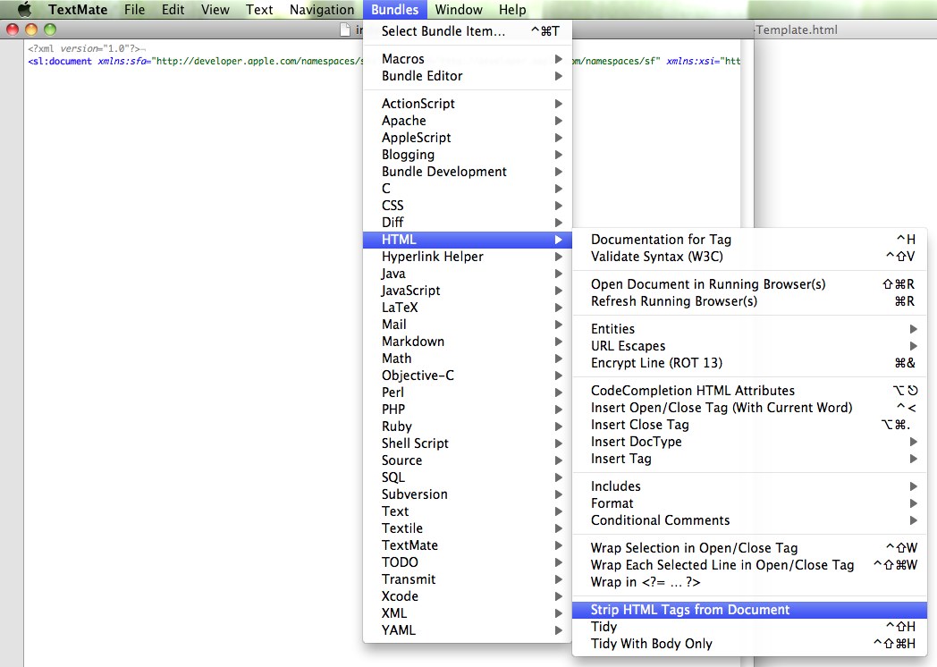The width and height of the screenshot is (937, 667).
Task: Open the Math bundle submenu
Action: [x=468, y=359]
